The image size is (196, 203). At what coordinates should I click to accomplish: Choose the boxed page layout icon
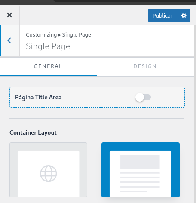tap(141, 169)
